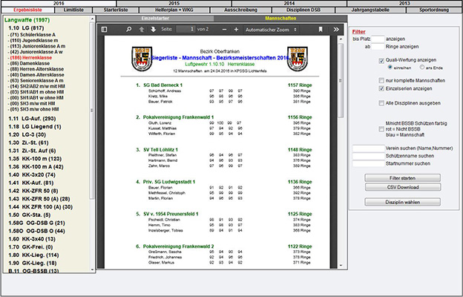Image resolution: width=463 pixels, height=297 pixels.
Task: Click the Langwaffe (1997) heading
Action: (x=27, y=20)
